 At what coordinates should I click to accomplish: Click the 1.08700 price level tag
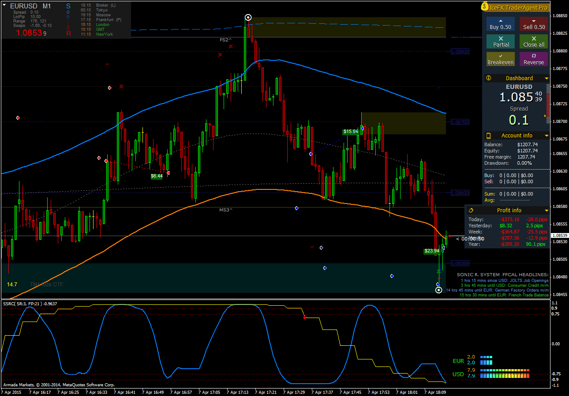coord(460,122)
